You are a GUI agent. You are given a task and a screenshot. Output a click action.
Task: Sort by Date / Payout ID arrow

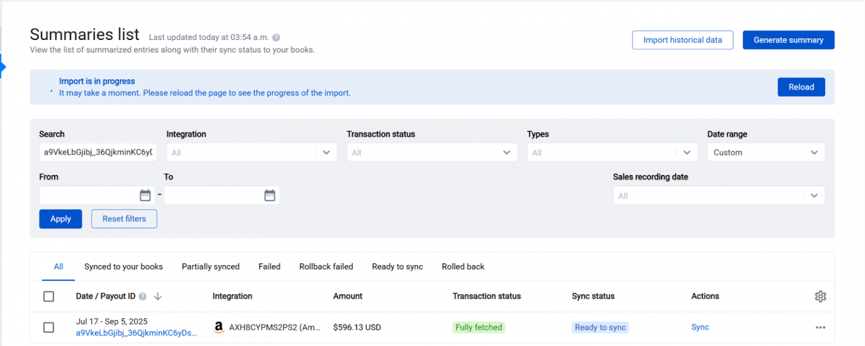[158, 296]
